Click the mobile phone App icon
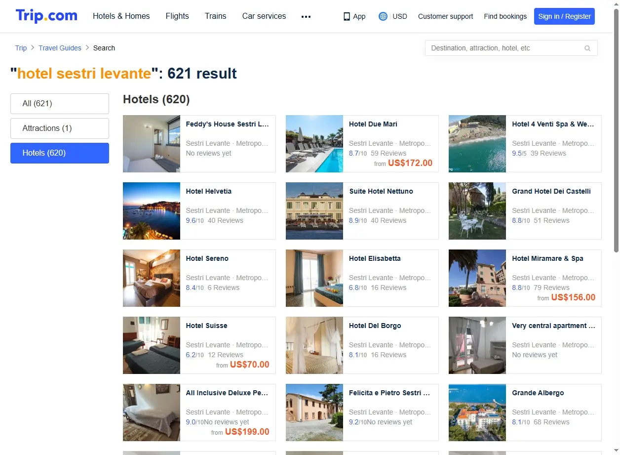 click(x=347, y=16)
